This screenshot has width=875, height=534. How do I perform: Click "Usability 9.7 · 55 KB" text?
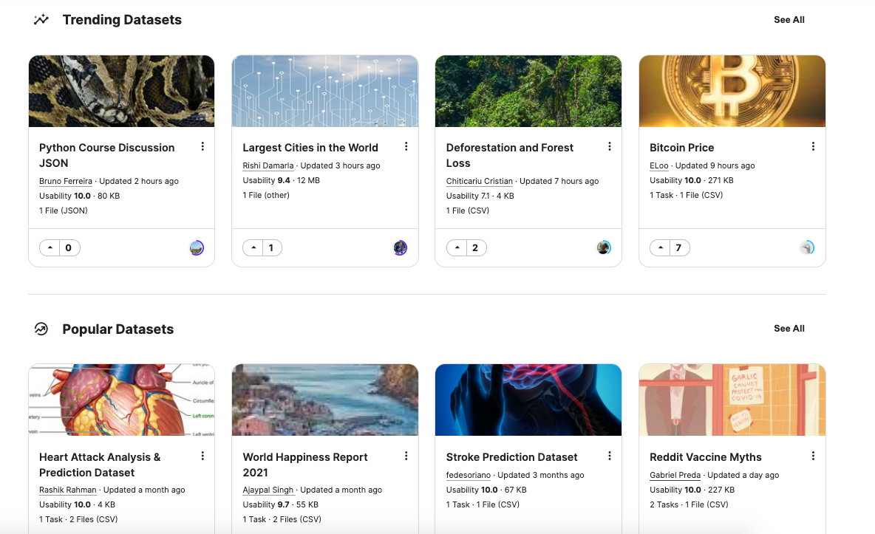tap(281, 504)
